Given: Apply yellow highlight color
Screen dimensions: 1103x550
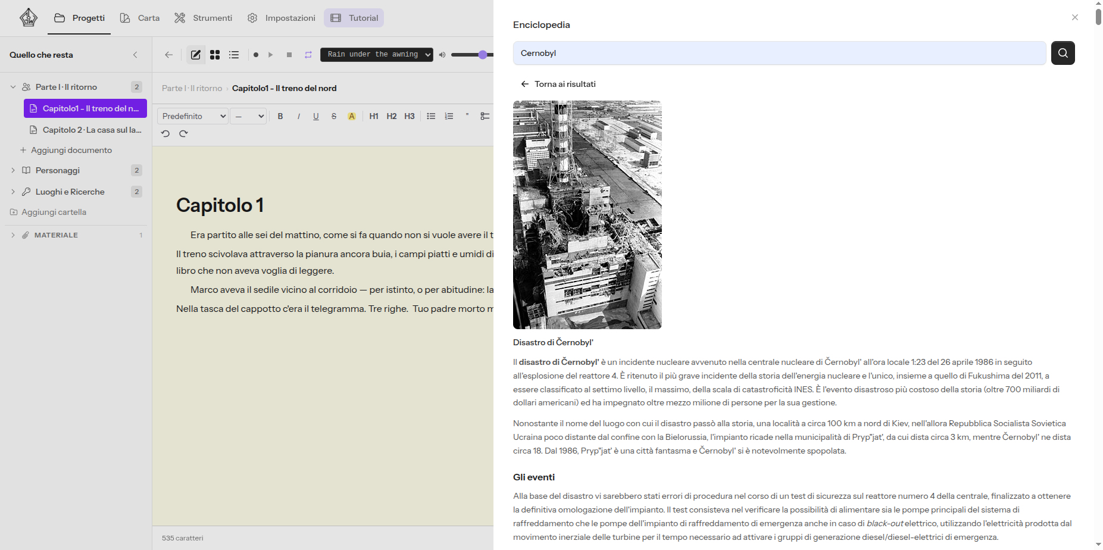Looking at the screenshot, I should pos(352,116).
